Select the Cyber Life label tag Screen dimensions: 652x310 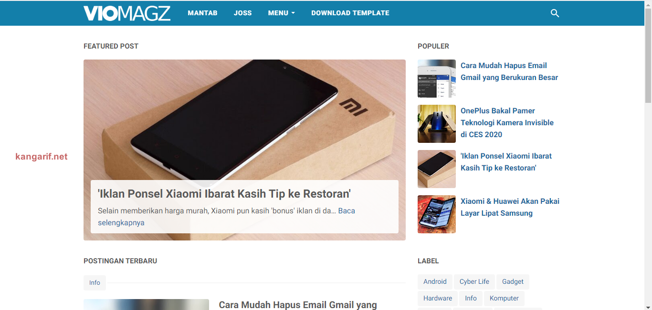coord(474,281)
